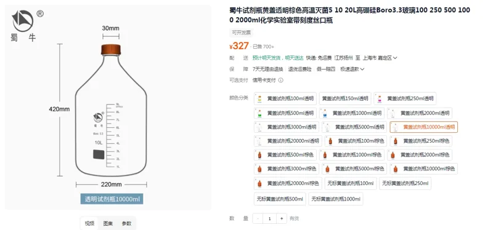Choose 黄盖试剂瓶100ml棕色 variant

[x=356, y=141]
